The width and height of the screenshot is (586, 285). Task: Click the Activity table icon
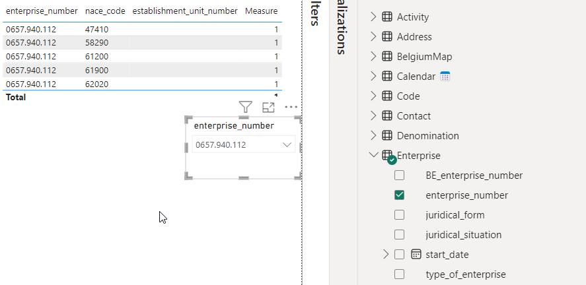click(386, 16)
